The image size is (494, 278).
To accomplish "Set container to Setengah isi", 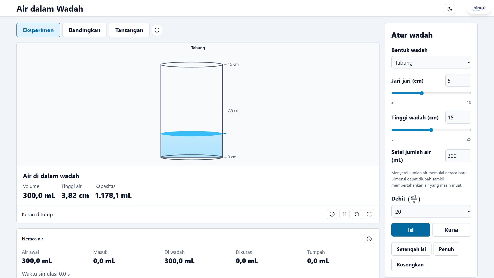I will coord(411,249).
